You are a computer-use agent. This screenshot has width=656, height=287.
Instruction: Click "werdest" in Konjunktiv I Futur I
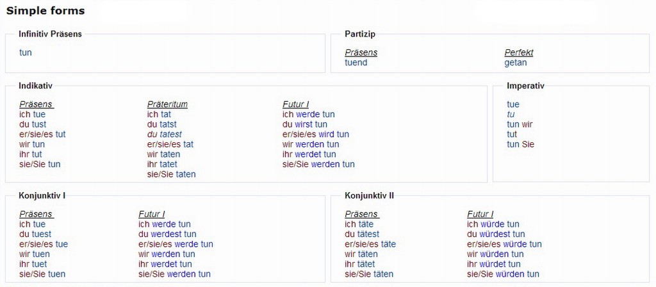[x=165, y=234]
